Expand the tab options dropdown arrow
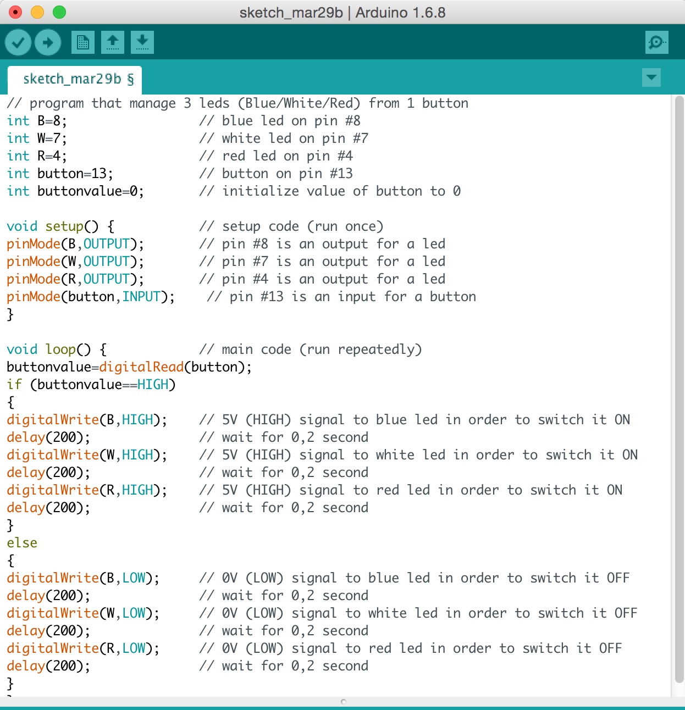Viewport: 685px width, 710px height. coord(651,77)
